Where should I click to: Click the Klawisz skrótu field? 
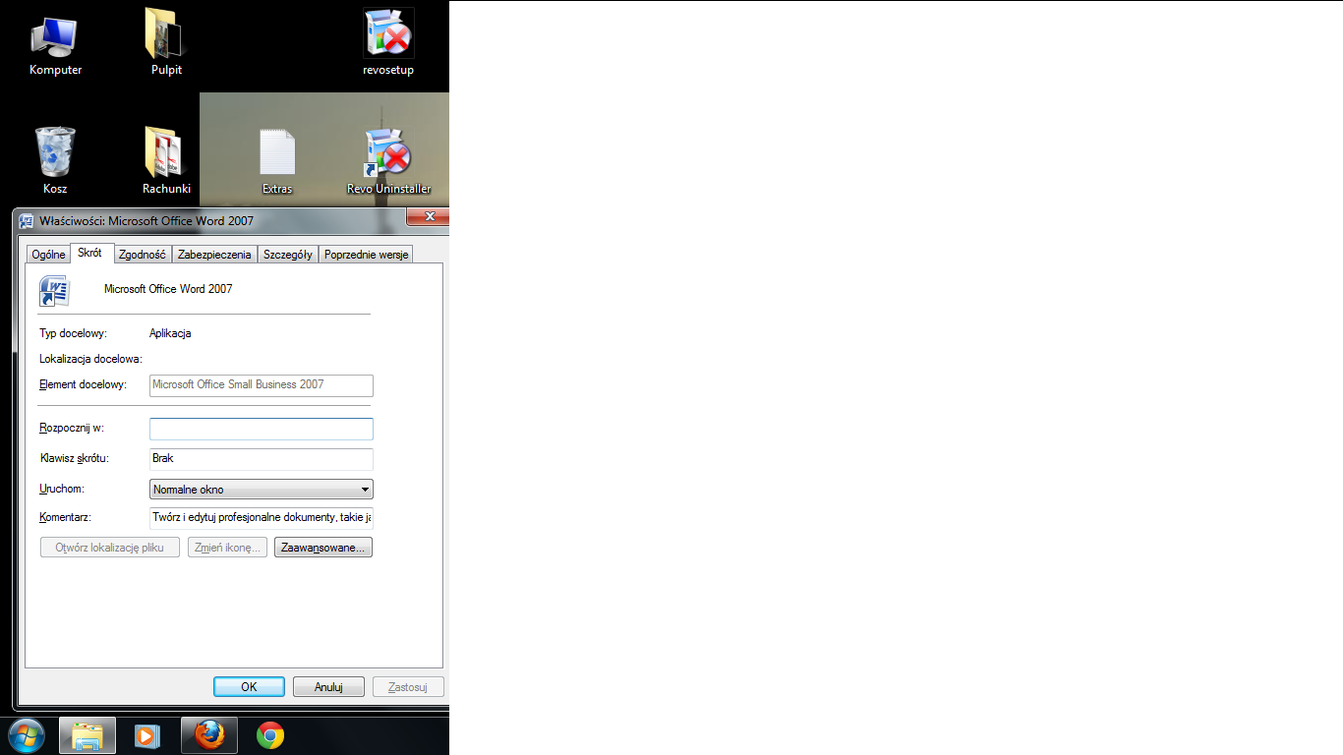tap(262, 459)
